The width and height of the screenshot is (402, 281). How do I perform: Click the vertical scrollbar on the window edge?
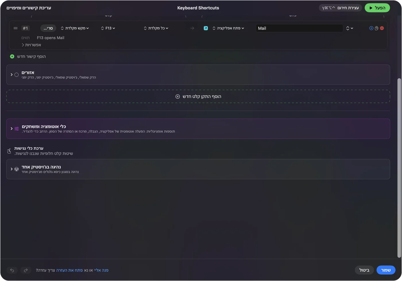399,168
